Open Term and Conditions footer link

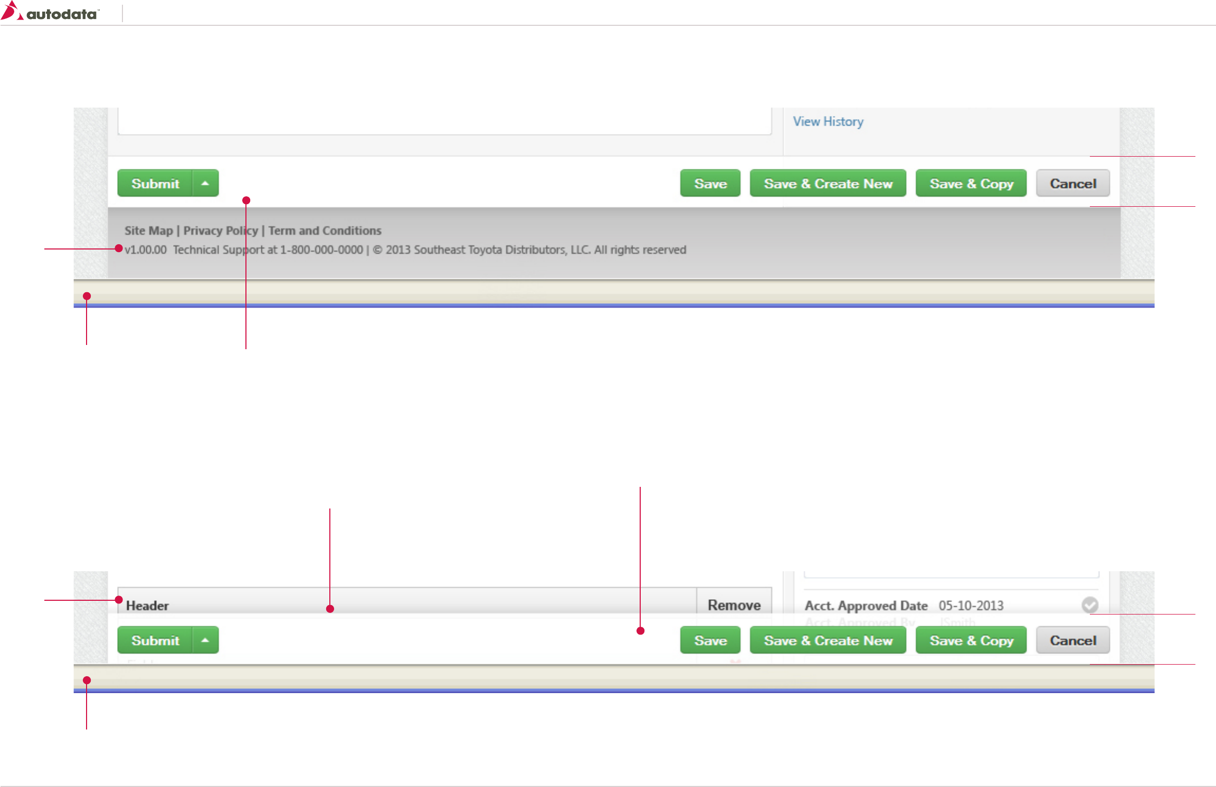pyautogui.click(x=325, y=231)
